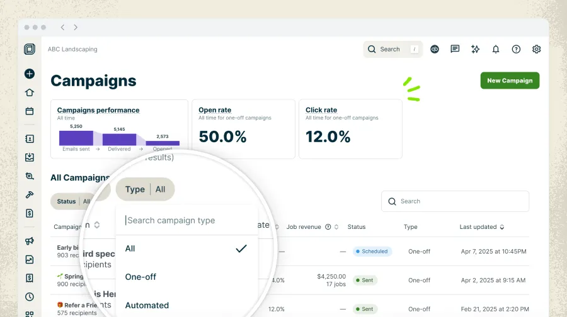Open the Status filter chip
This screenshot has height=317, width=567.
click(72, 201)
